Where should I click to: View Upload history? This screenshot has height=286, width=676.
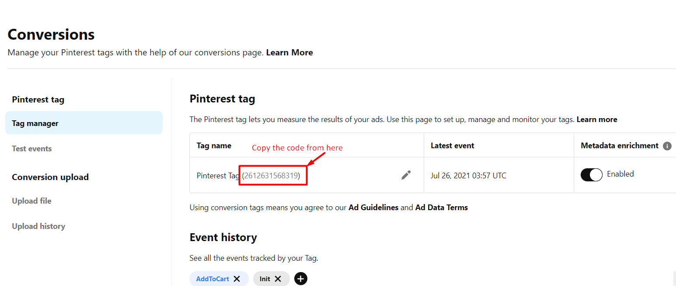38,226
